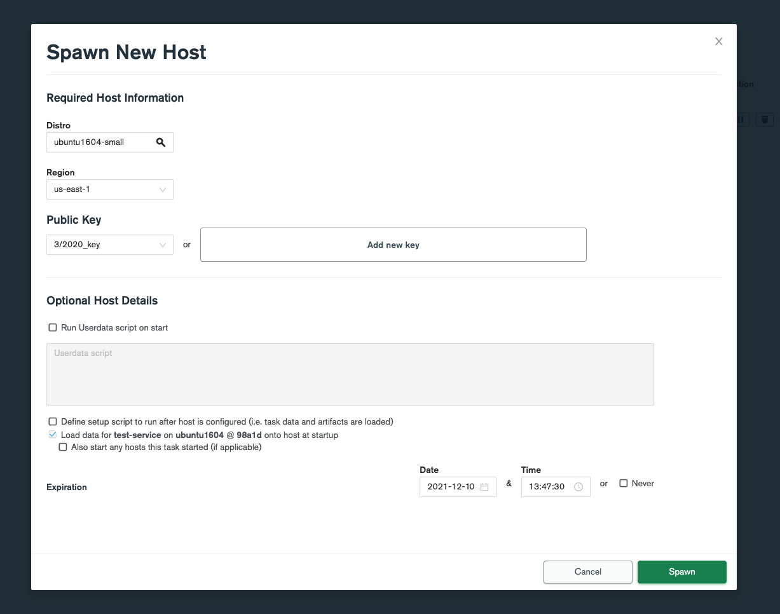Close the Spawn New Host dialog

tap(719, 41)
